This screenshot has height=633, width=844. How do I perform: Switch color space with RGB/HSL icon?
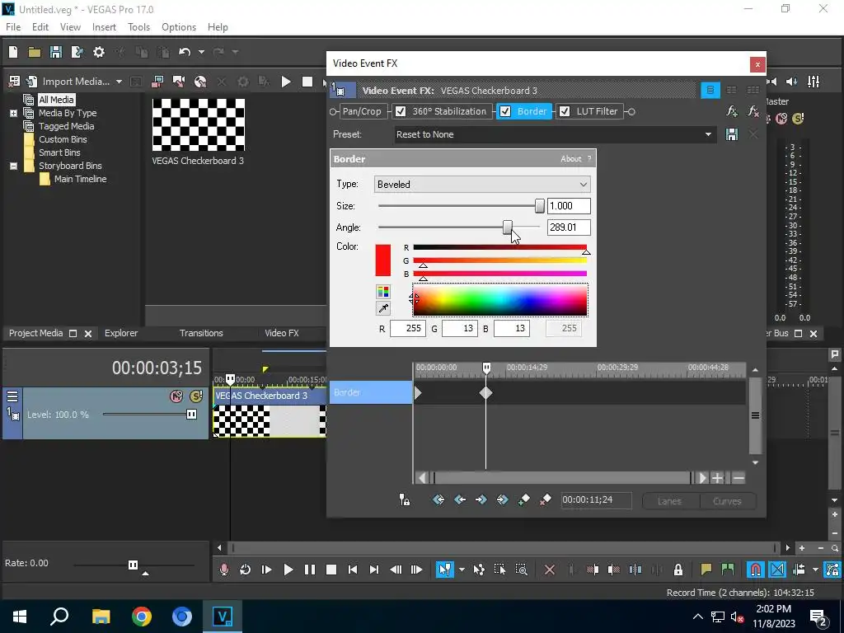pyautogui.click(x=382, y=292)
